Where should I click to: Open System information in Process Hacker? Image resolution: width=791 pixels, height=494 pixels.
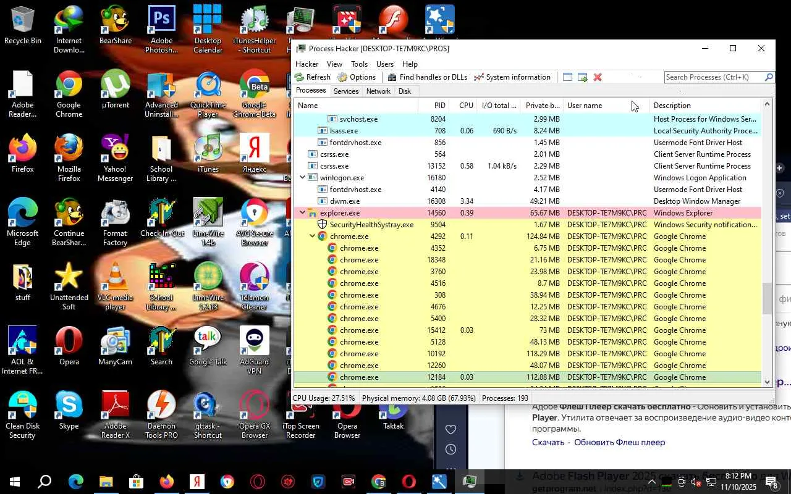[x=512, y=77]
